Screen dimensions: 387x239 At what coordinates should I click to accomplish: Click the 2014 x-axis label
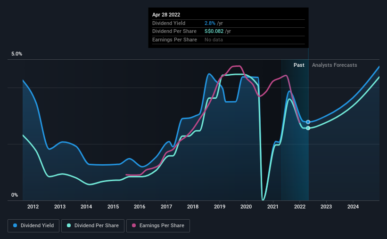[x=86, y=207]
